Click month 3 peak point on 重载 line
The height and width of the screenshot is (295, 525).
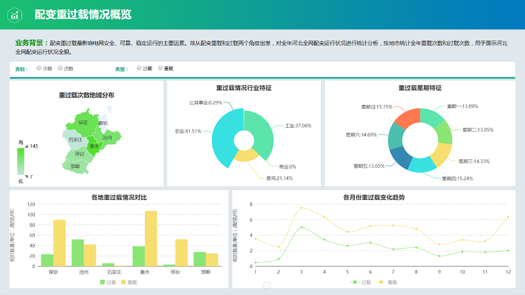[x=301, y=208]
